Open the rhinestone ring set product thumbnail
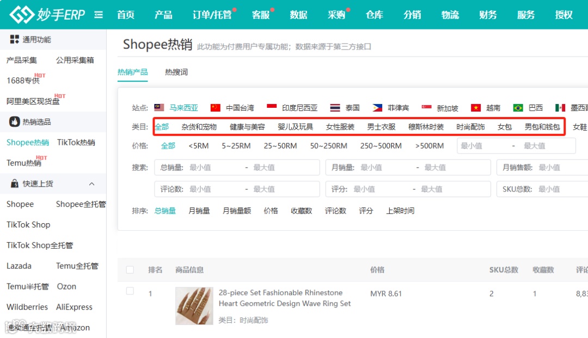 click(x=194, y=306)
